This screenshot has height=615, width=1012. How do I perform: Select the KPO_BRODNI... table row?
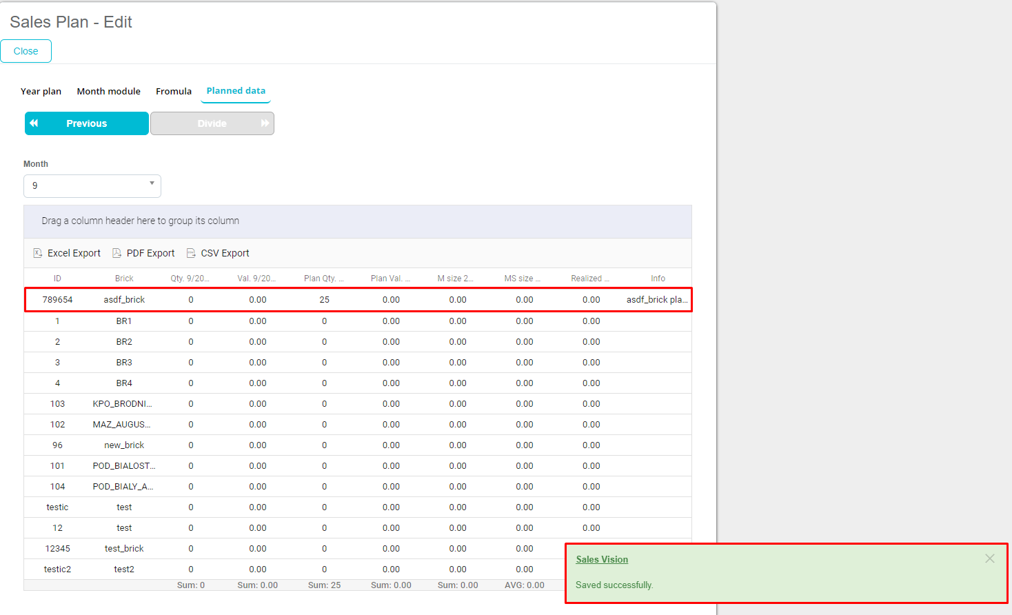(123, 404)
